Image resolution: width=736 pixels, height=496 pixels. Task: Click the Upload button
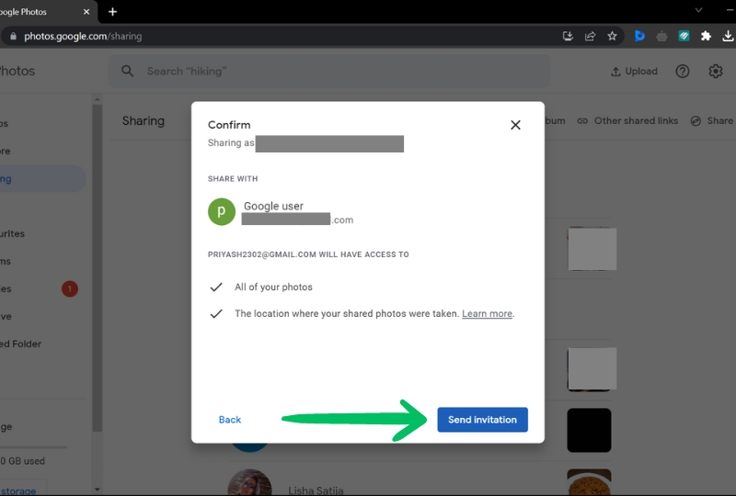[634, 72]
